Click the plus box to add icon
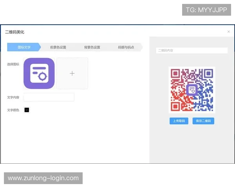Image resolution: width=235 pixels, height=188 pixels. [72, 73]
